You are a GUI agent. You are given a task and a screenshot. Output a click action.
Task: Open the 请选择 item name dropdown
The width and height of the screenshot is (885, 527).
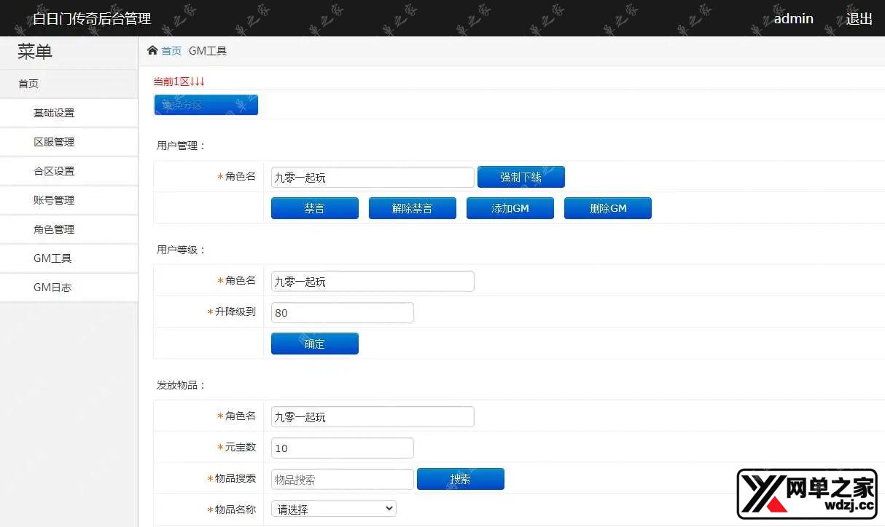click(x=333, y=509)
